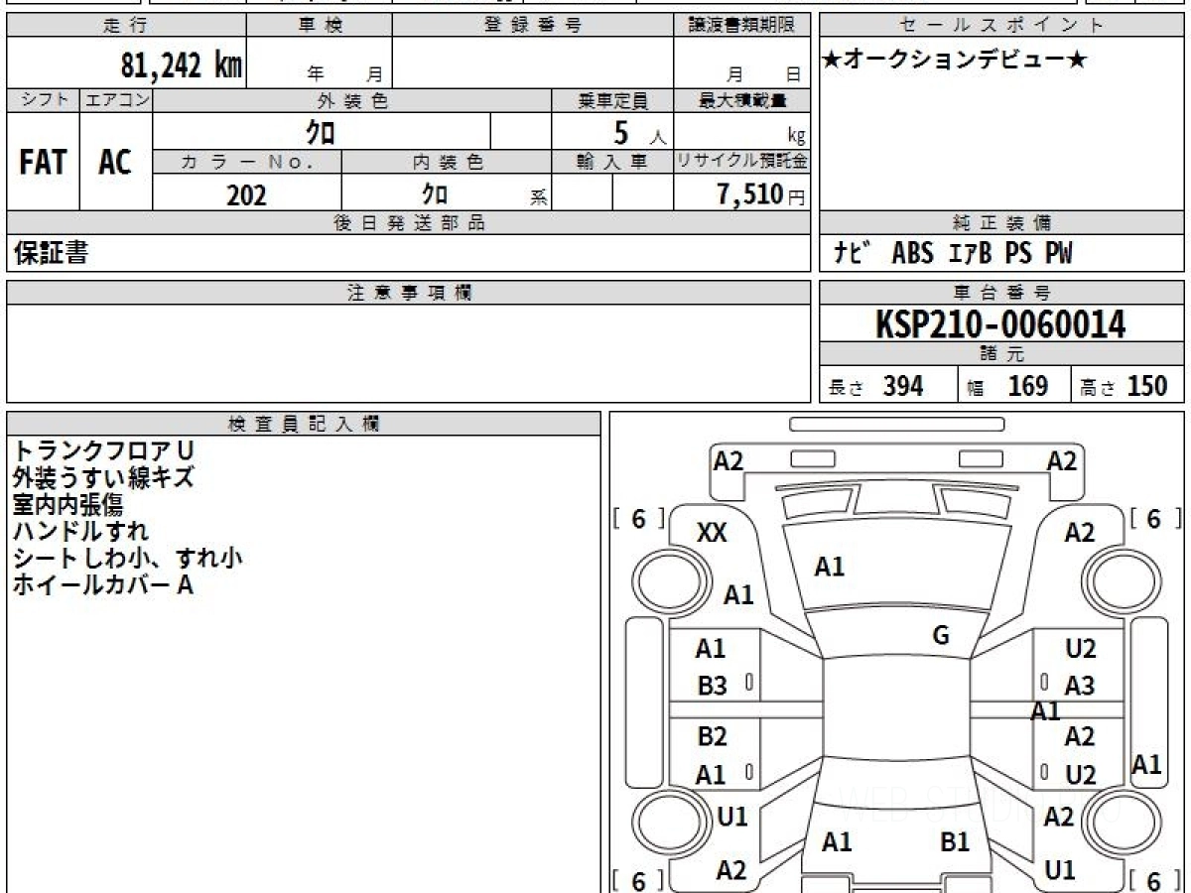The image size is (1191, 893).
Task: Select the 譲渡書類期限 header
Action: [x=741, y=26]
